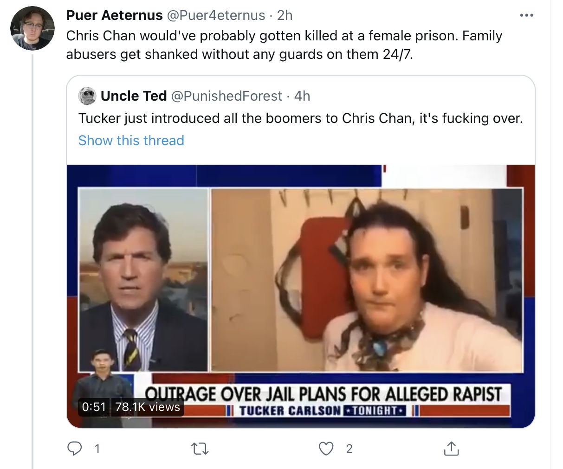
Task: Like the tweet with heart icon
Action: 326,448
